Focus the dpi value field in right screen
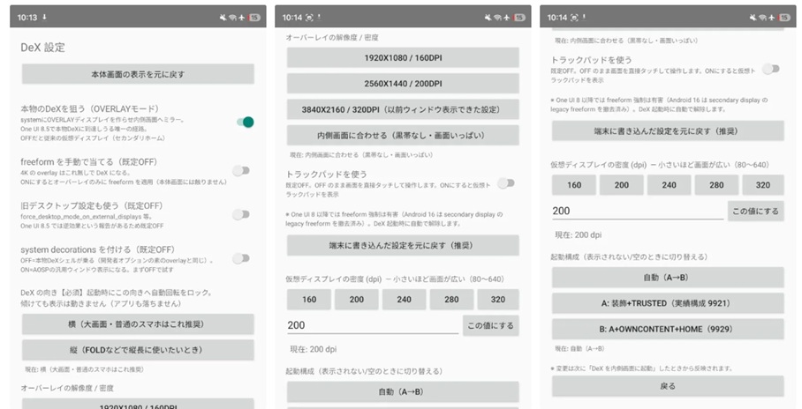This screenshot has width=802, height=409. [x=638, y=211]
